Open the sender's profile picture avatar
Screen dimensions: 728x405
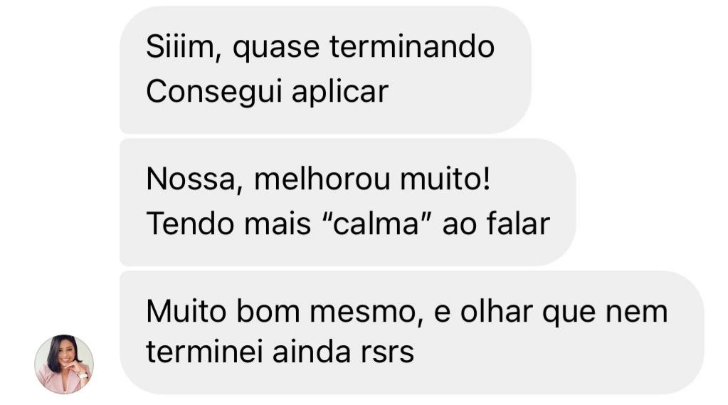[x=64, y=364]
